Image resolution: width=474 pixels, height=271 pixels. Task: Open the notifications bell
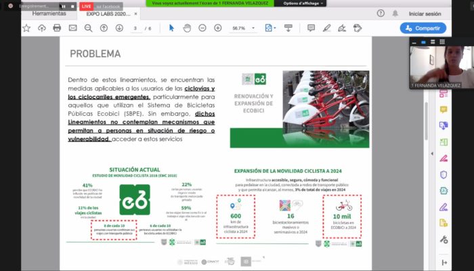[x=395, y=14]
